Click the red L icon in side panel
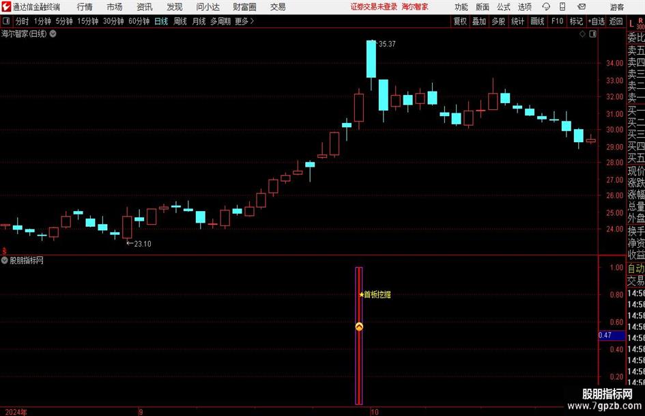Viewport: 645px width, 416px height. pos(631,25)
